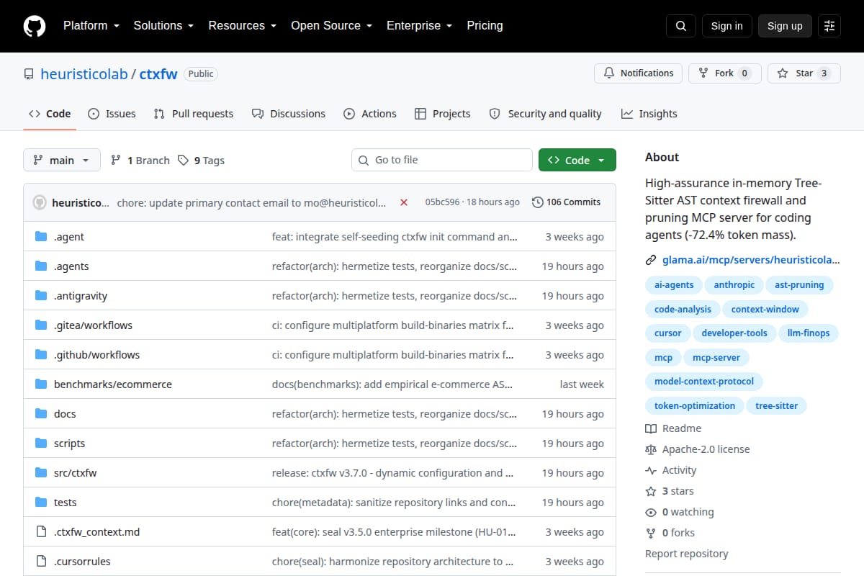Open the Activity link in About
This screenshot has width=864, height=576.
[x=671, y=470]
